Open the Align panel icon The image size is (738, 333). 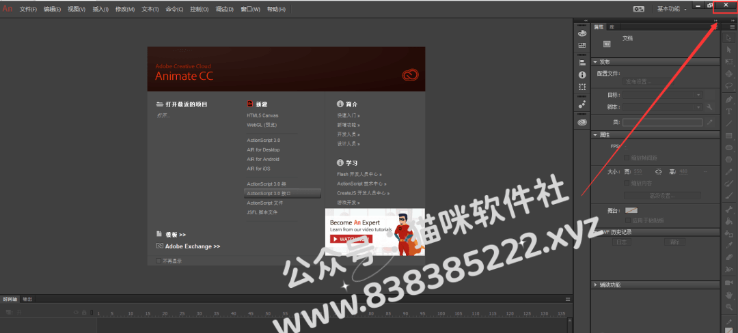tap(582, 63)
